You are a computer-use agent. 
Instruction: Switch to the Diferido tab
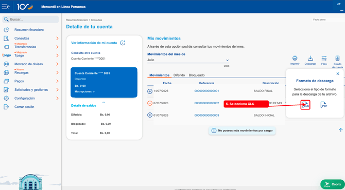(179, 75)
